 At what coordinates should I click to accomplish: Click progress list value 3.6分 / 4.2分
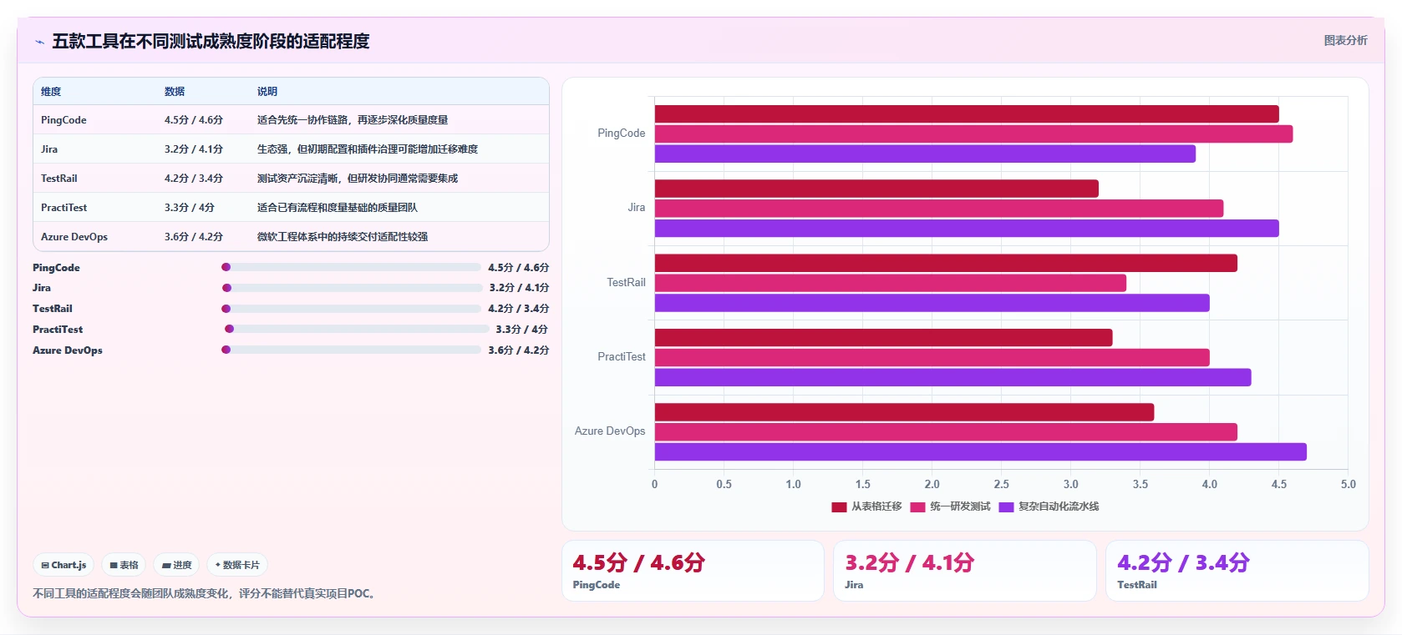tap(519, 350)
